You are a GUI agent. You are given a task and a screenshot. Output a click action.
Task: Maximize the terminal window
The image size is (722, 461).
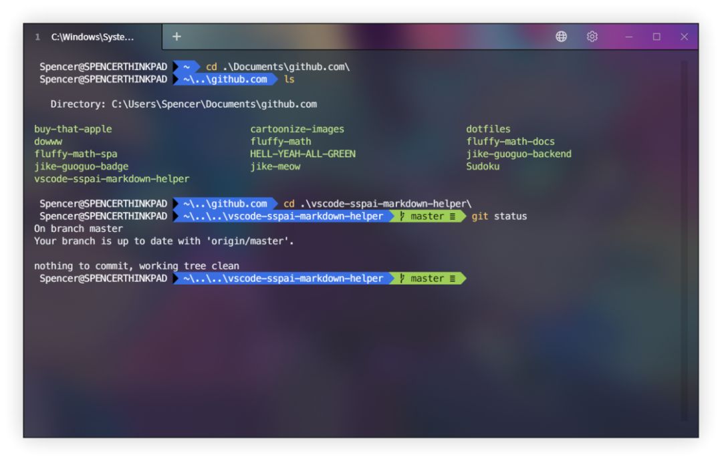[x=656, y=36]
